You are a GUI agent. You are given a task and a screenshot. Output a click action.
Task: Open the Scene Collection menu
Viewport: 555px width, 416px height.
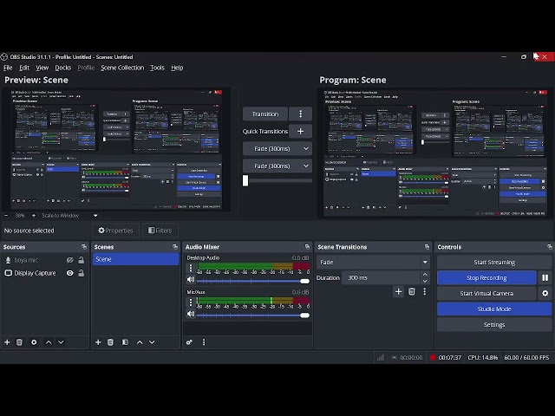pyautogui.click(x=122, y=68)
